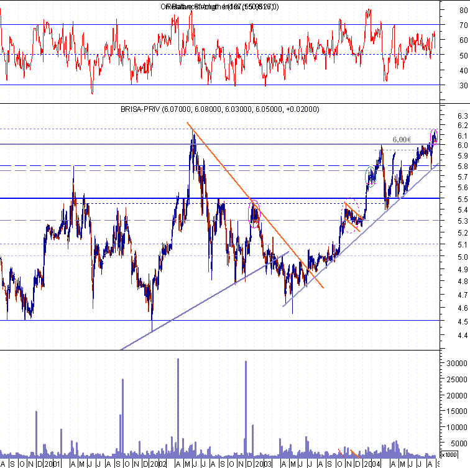470x468 pixels.
Task: Click the 4.8 price axis value
Action: 463,282
